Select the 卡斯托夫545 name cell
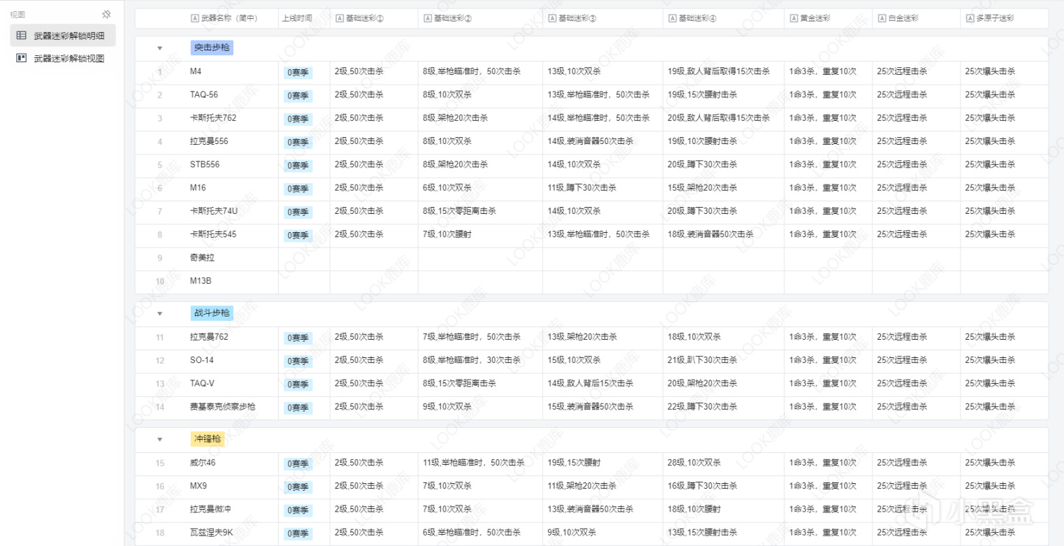1064x546 pixels. [x=231, y=236]
